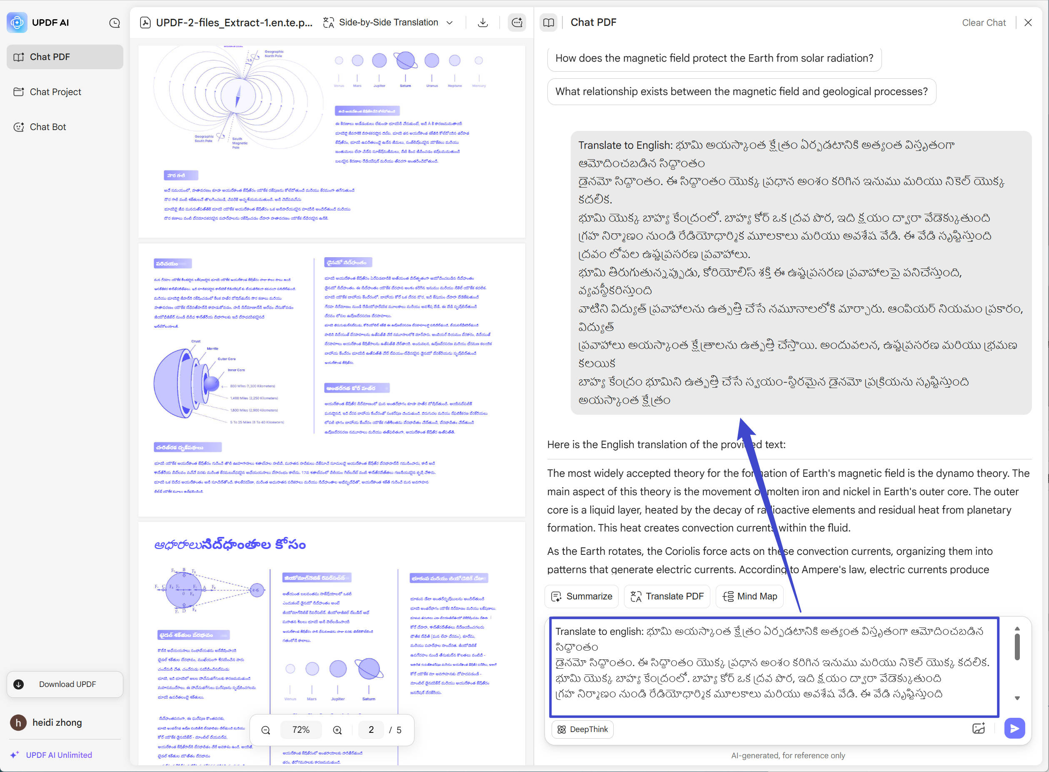Viewport: 1049px width, 772px height.
Task: Select question about solar radiation protection
Action: click(x=714, y=58)
